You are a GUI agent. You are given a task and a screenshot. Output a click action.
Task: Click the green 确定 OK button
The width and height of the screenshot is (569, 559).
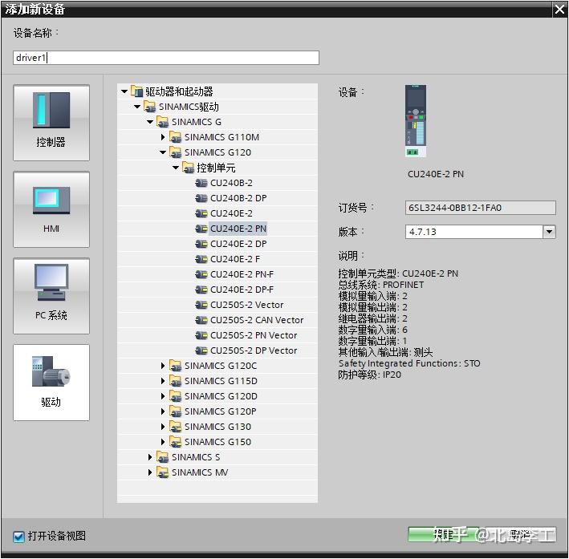tap(444, 534)
